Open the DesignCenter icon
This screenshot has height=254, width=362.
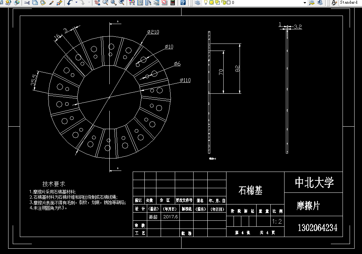[x=140, y=2]
